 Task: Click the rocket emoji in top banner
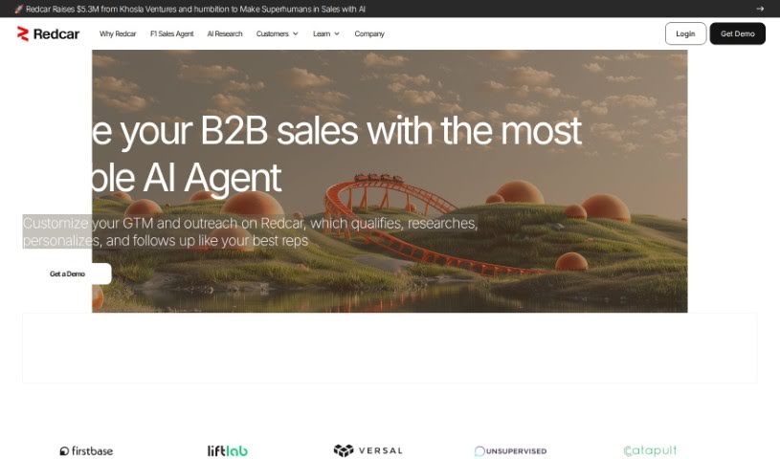(x=19, y=9)
